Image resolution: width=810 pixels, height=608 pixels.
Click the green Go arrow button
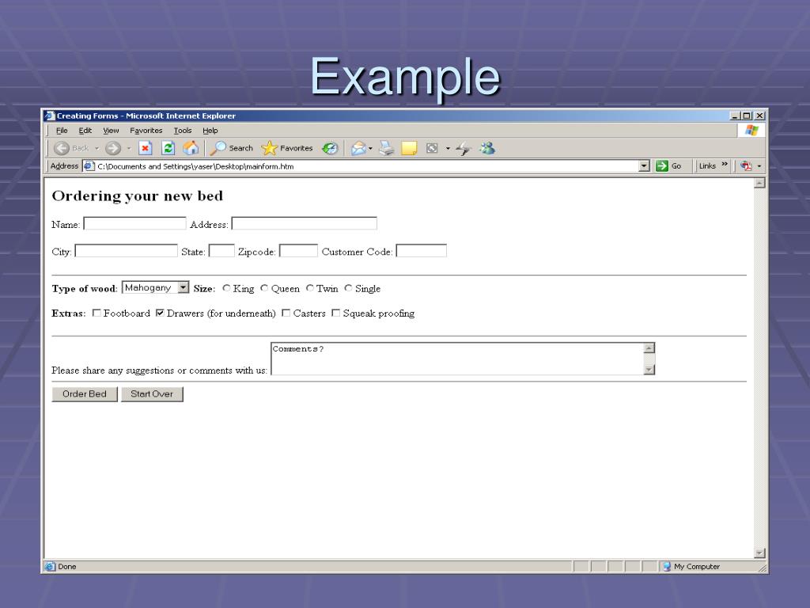coord(662,166)
